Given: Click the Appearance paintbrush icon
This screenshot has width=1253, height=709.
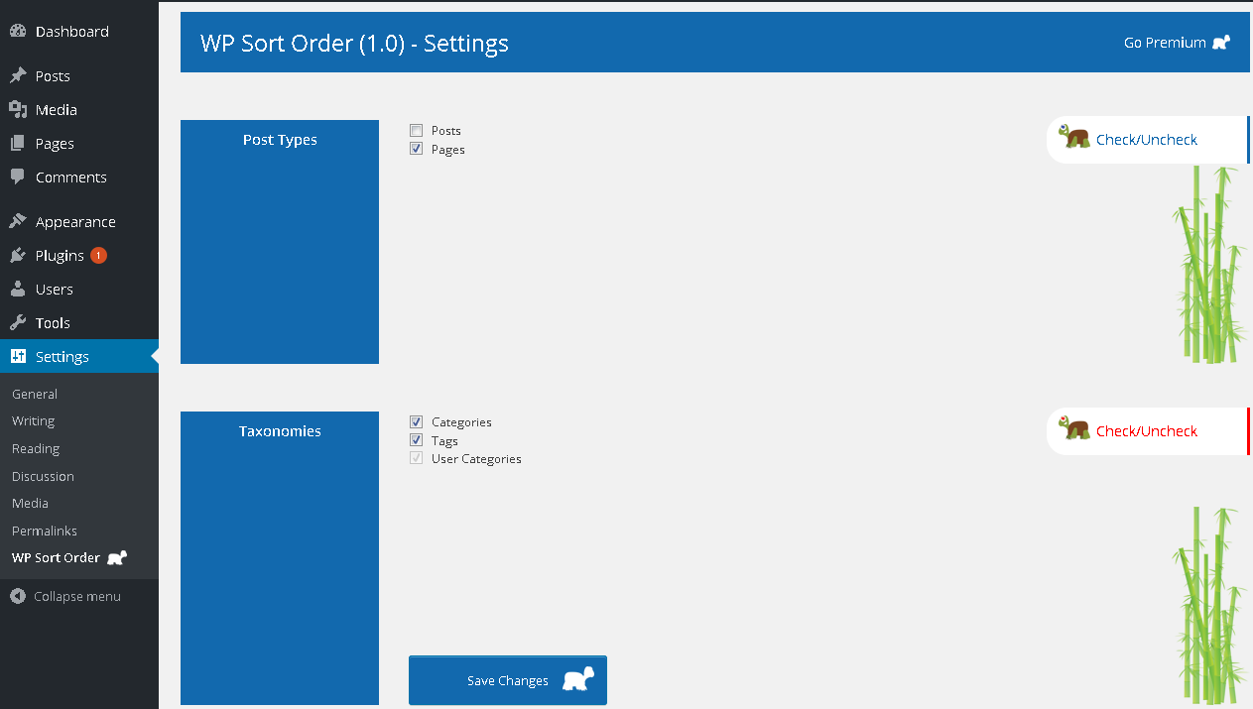Looking at the screenshot, I should click(x=18, y=221).
